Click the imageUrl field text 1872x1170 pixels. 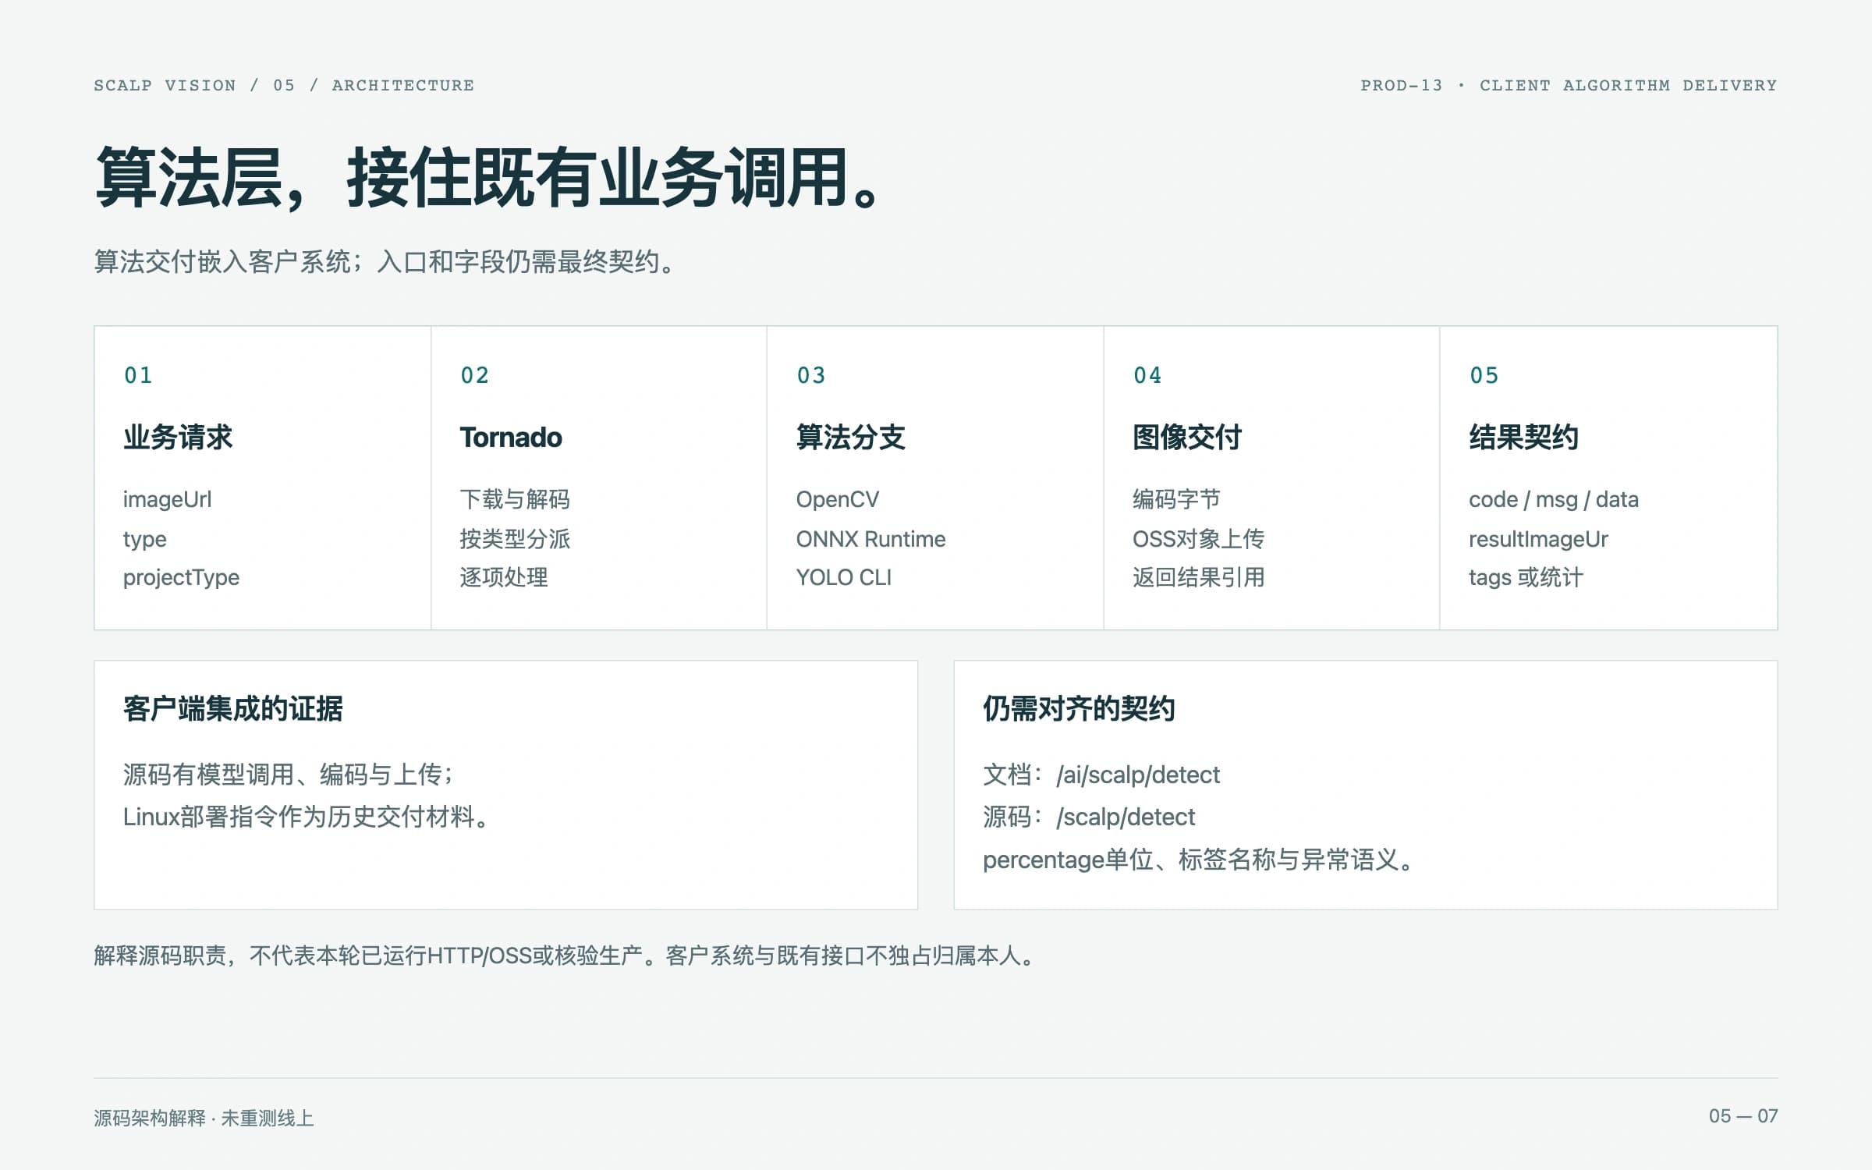168,499
